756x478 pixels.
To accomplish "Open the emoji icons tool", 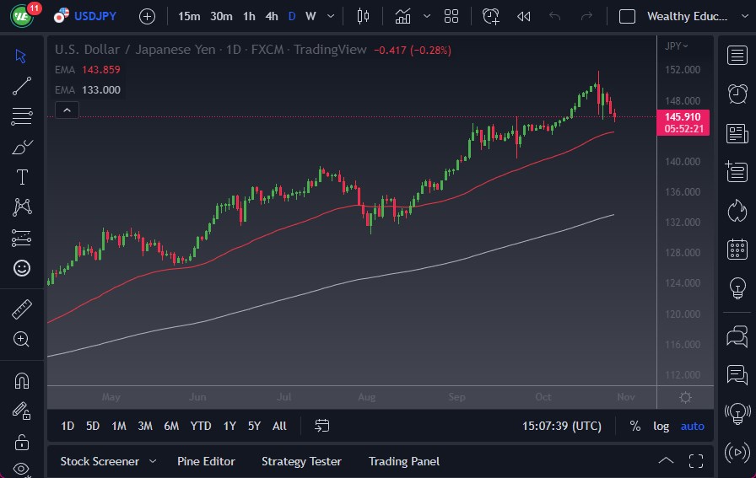I will tap(22, 268).
